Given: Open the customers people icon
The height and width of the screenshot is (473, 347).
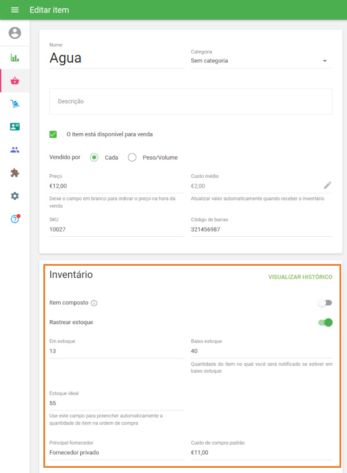Looking at the screenshot, I should click(x=14, y=150).
